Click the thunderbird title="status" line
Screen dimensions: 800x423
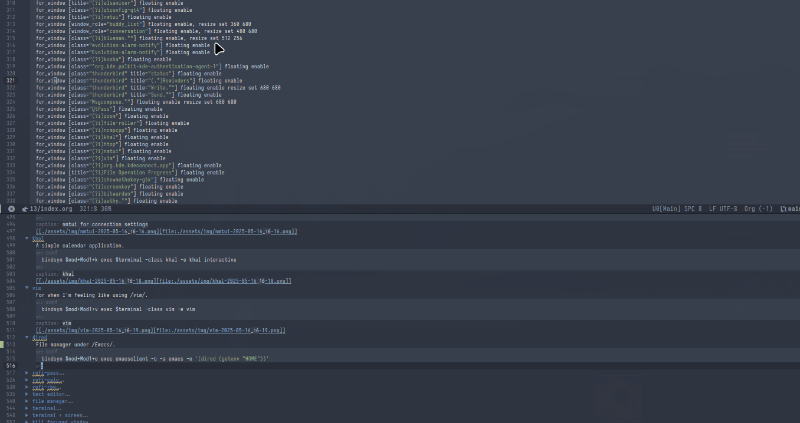click(x=129, y=74)
